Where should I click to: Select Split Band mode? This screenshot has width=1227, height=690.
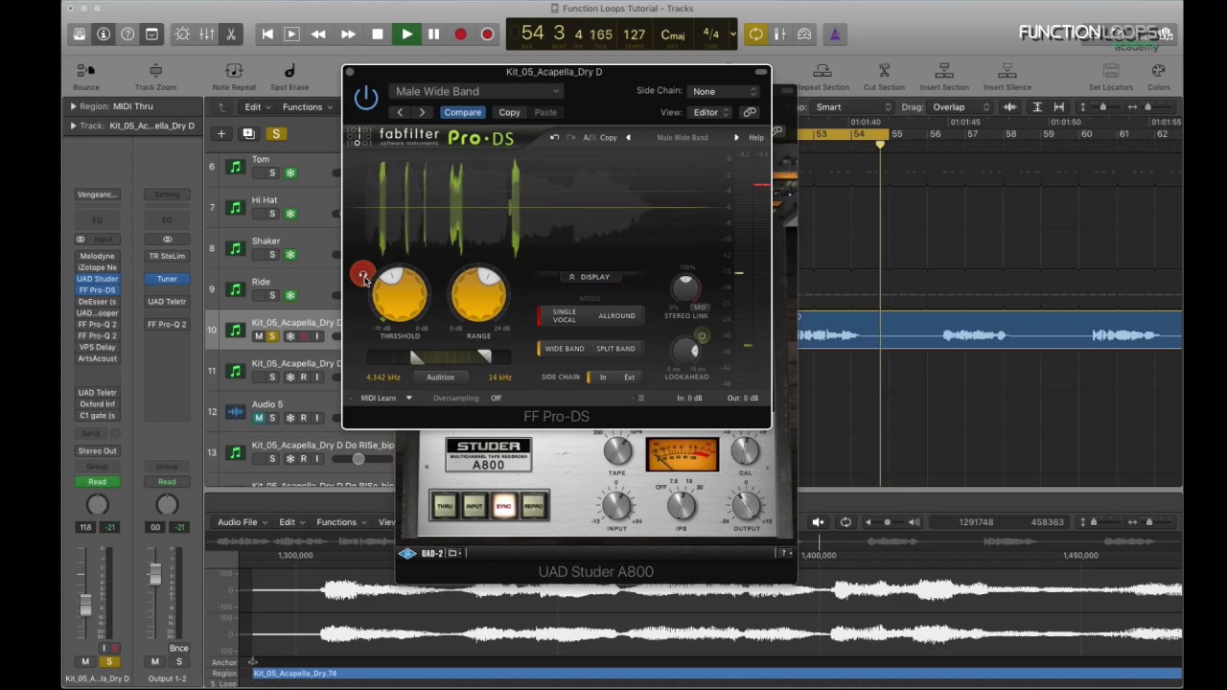coord(615,349)
